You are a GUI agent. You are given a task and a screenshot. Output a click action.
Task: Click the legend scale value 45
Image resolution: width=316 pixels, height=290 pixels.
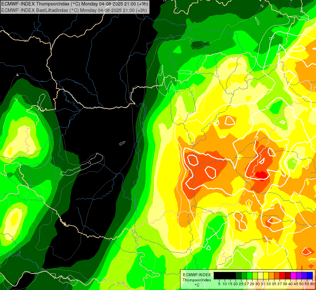pos(296,284)
